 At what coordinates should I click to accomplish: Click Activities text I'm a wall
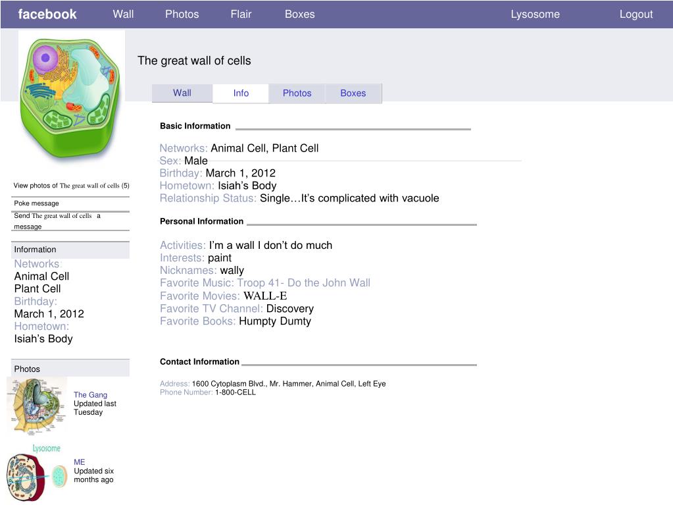click(270, 245)
